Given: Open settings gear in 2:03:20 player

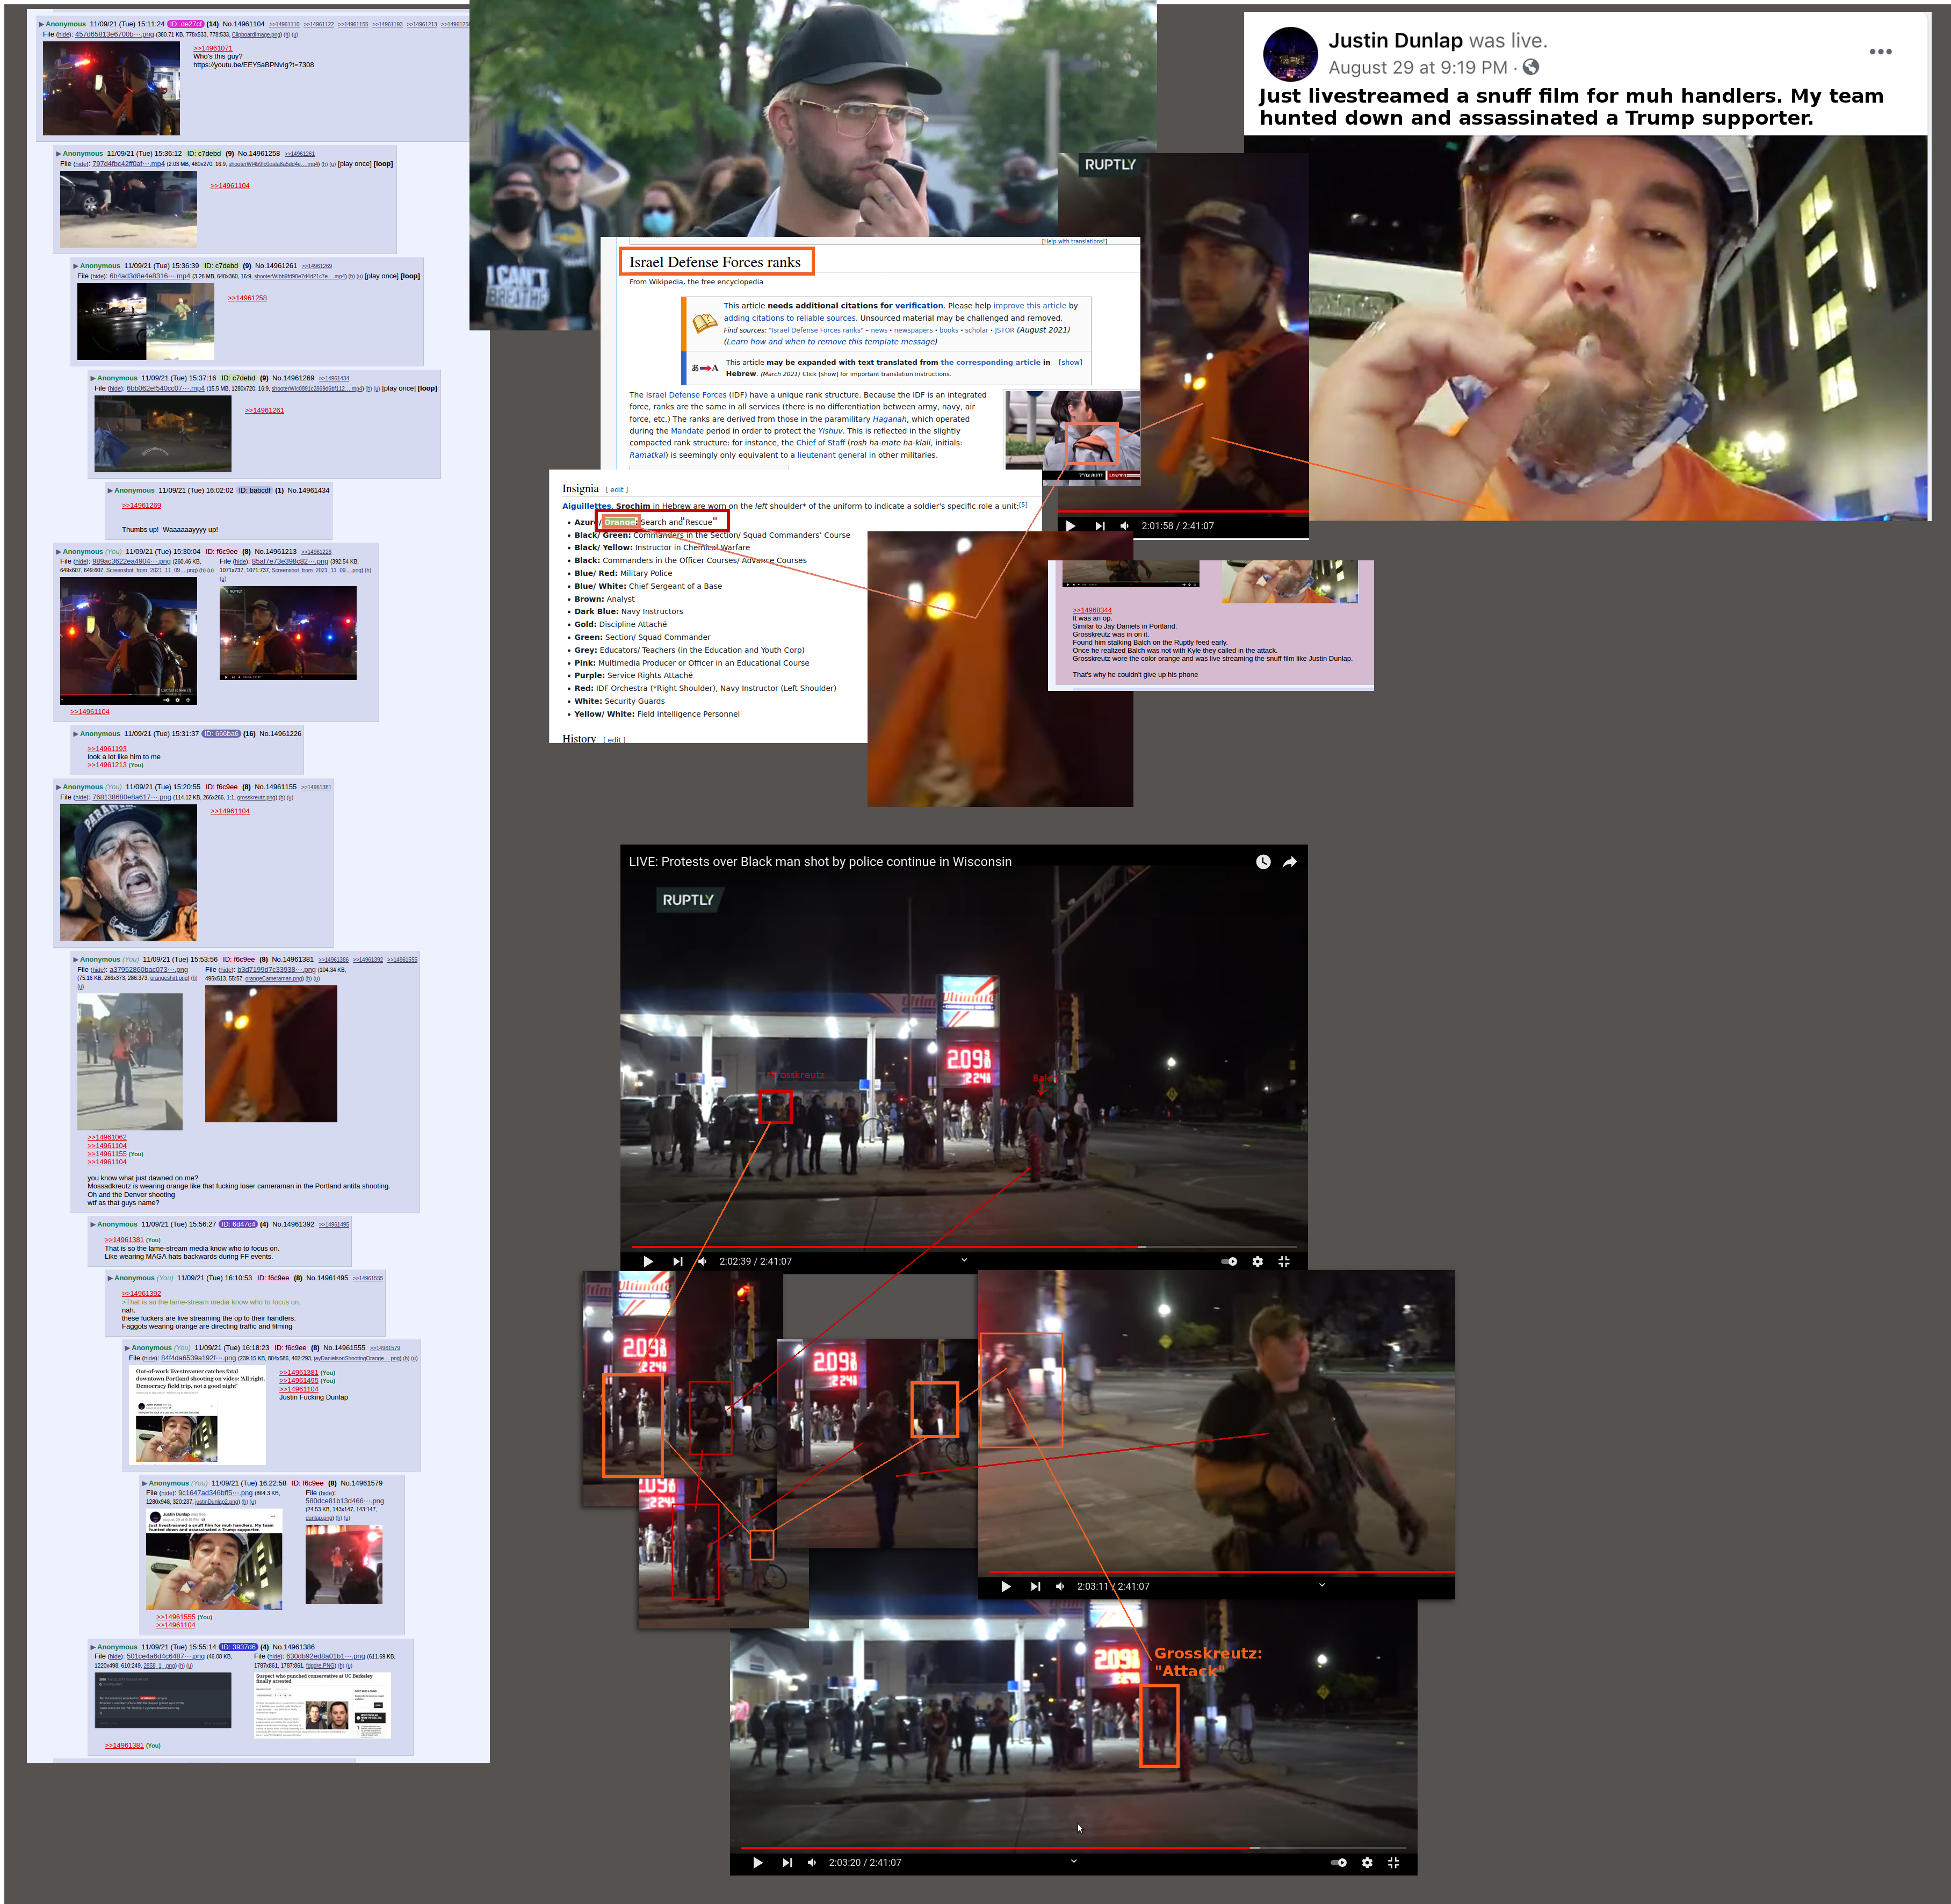Looking at the screenshot, I should 1366,1862.
